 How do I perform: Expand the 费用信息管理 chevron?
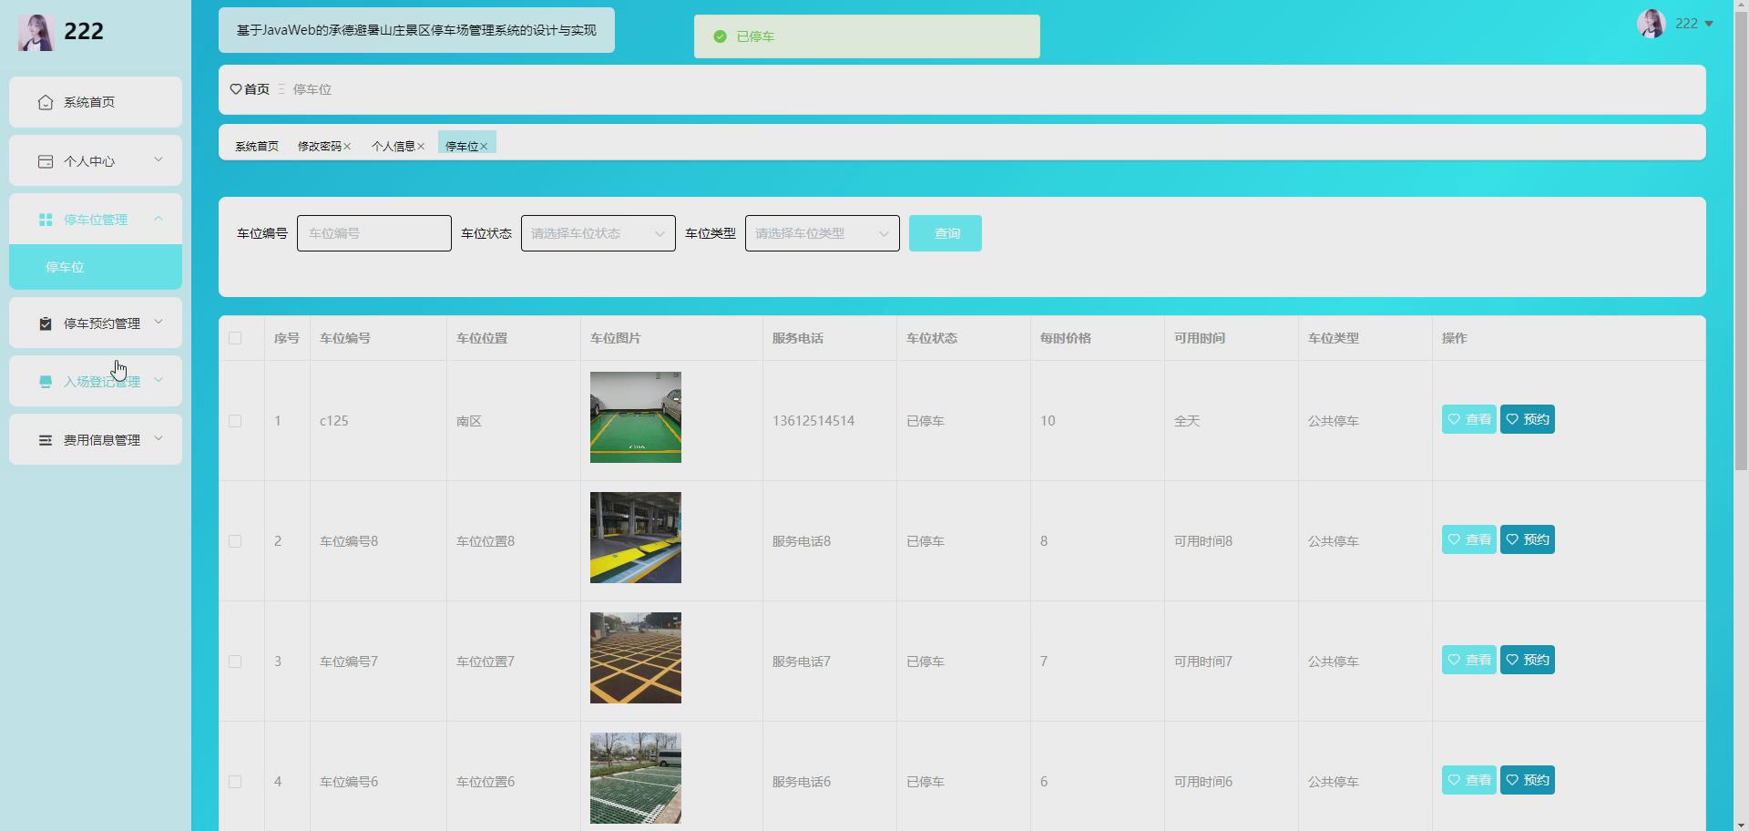pyautogui.click(x=159, y=438)
